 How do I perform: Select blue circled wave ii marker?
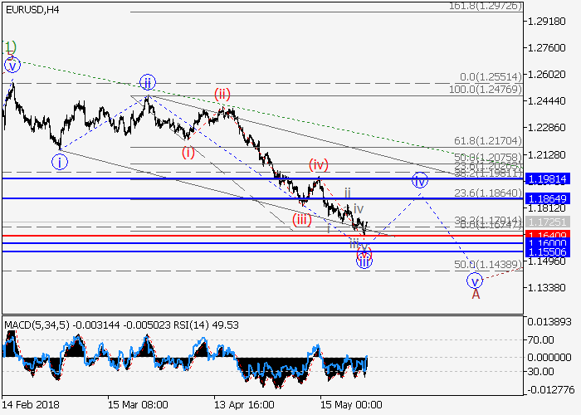point(147,82)
